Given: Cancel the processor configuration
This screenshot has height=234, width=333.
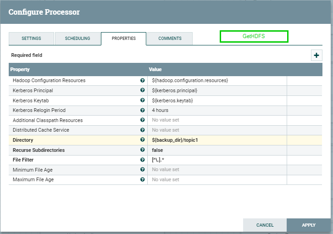Looking at the screenshot, I should pos(265,225).
